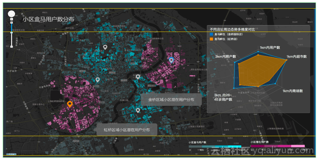The image size is (318, 159).
Task: Click the 不同店址周边态势多维度对比 panel heading
Action: pyautogui.click(x=232, y=29)
